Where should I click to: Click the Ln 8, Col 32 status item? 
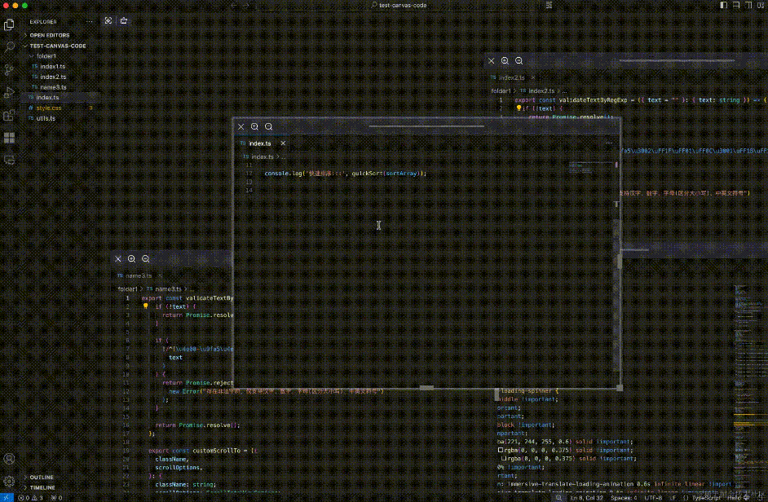tap(586, 498)
